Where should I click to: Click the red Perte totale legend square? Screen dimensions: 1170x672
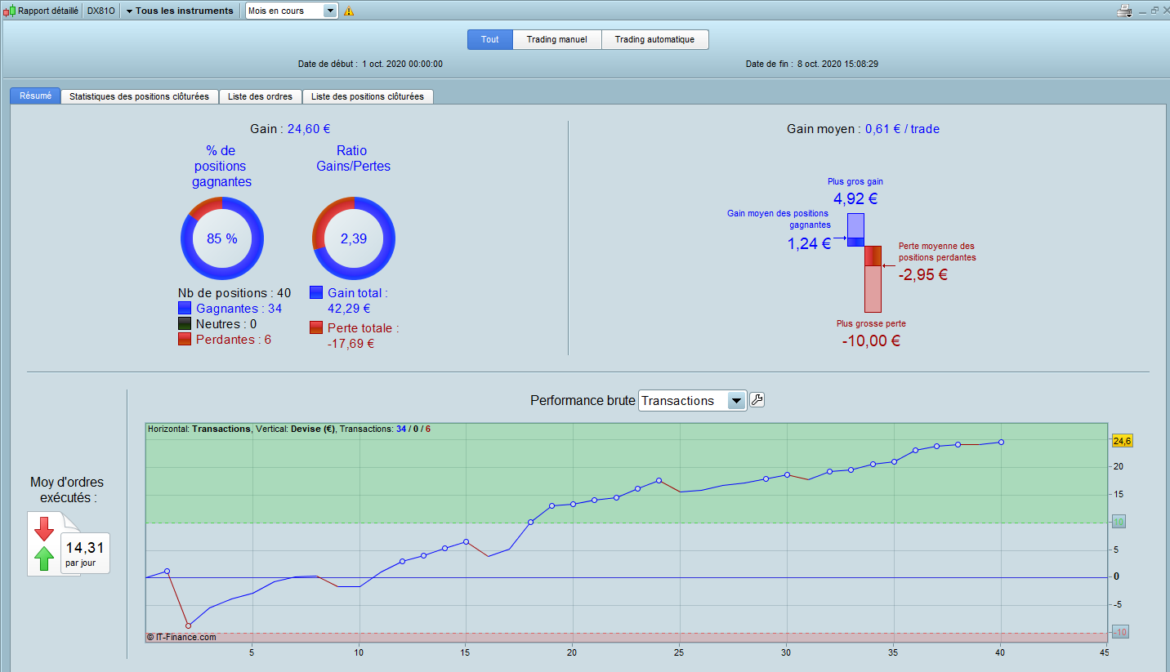(316, 327)
